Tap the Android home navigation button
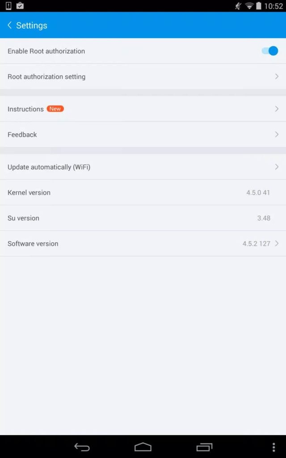This screenshot has width=286, height=458. (143, 447)
